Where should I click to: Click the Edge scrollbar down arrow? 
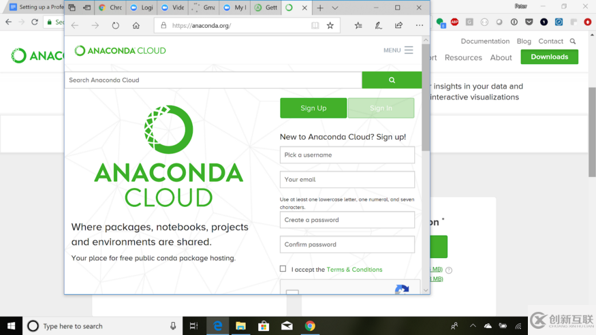pos(426,290)
